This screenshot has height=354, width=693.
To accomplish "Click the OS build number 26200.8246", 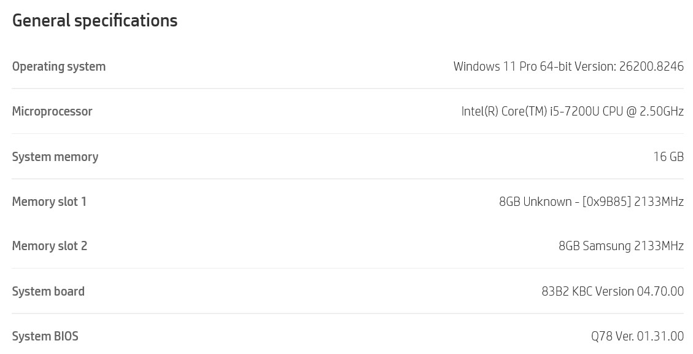I will [651, 66].
